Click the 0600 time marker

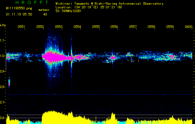click(x=188, y=27)
